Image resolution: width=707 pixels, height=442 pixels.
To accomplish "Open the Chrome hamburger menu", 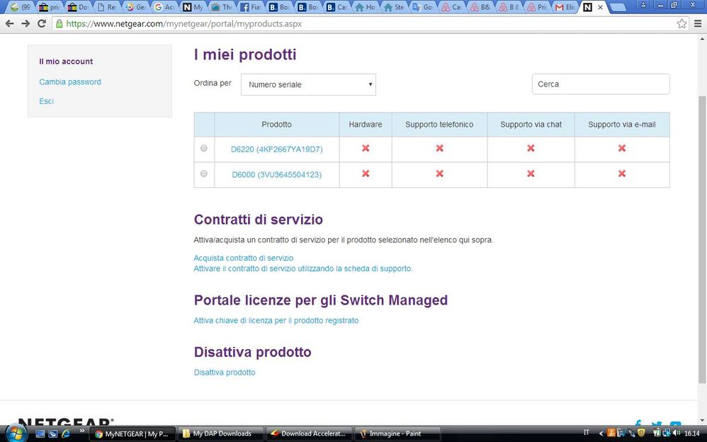I will coord(698,23).
